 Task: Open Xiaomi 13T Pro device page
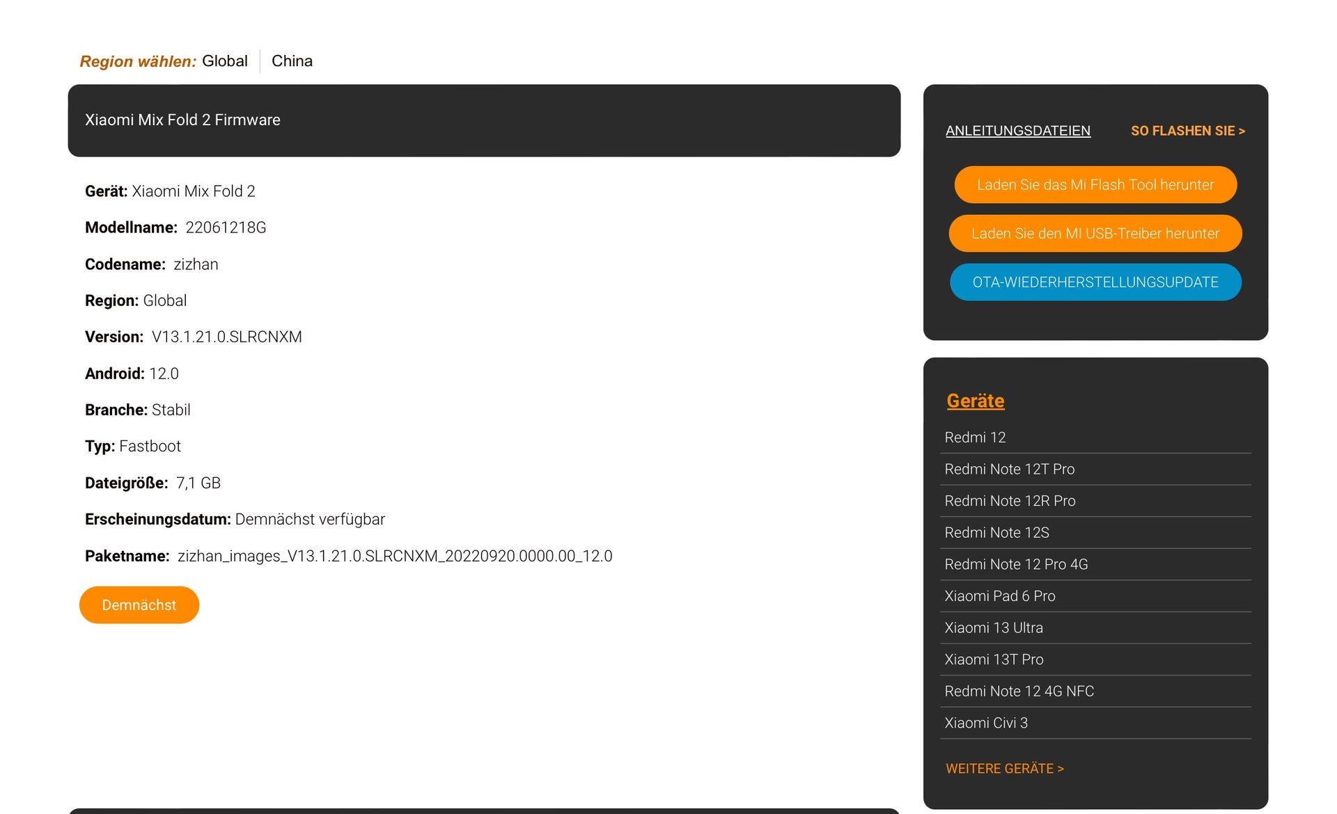point(994,660)
